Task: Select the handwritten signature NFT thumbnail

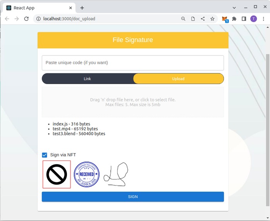Action: click(x=116, y=174)
